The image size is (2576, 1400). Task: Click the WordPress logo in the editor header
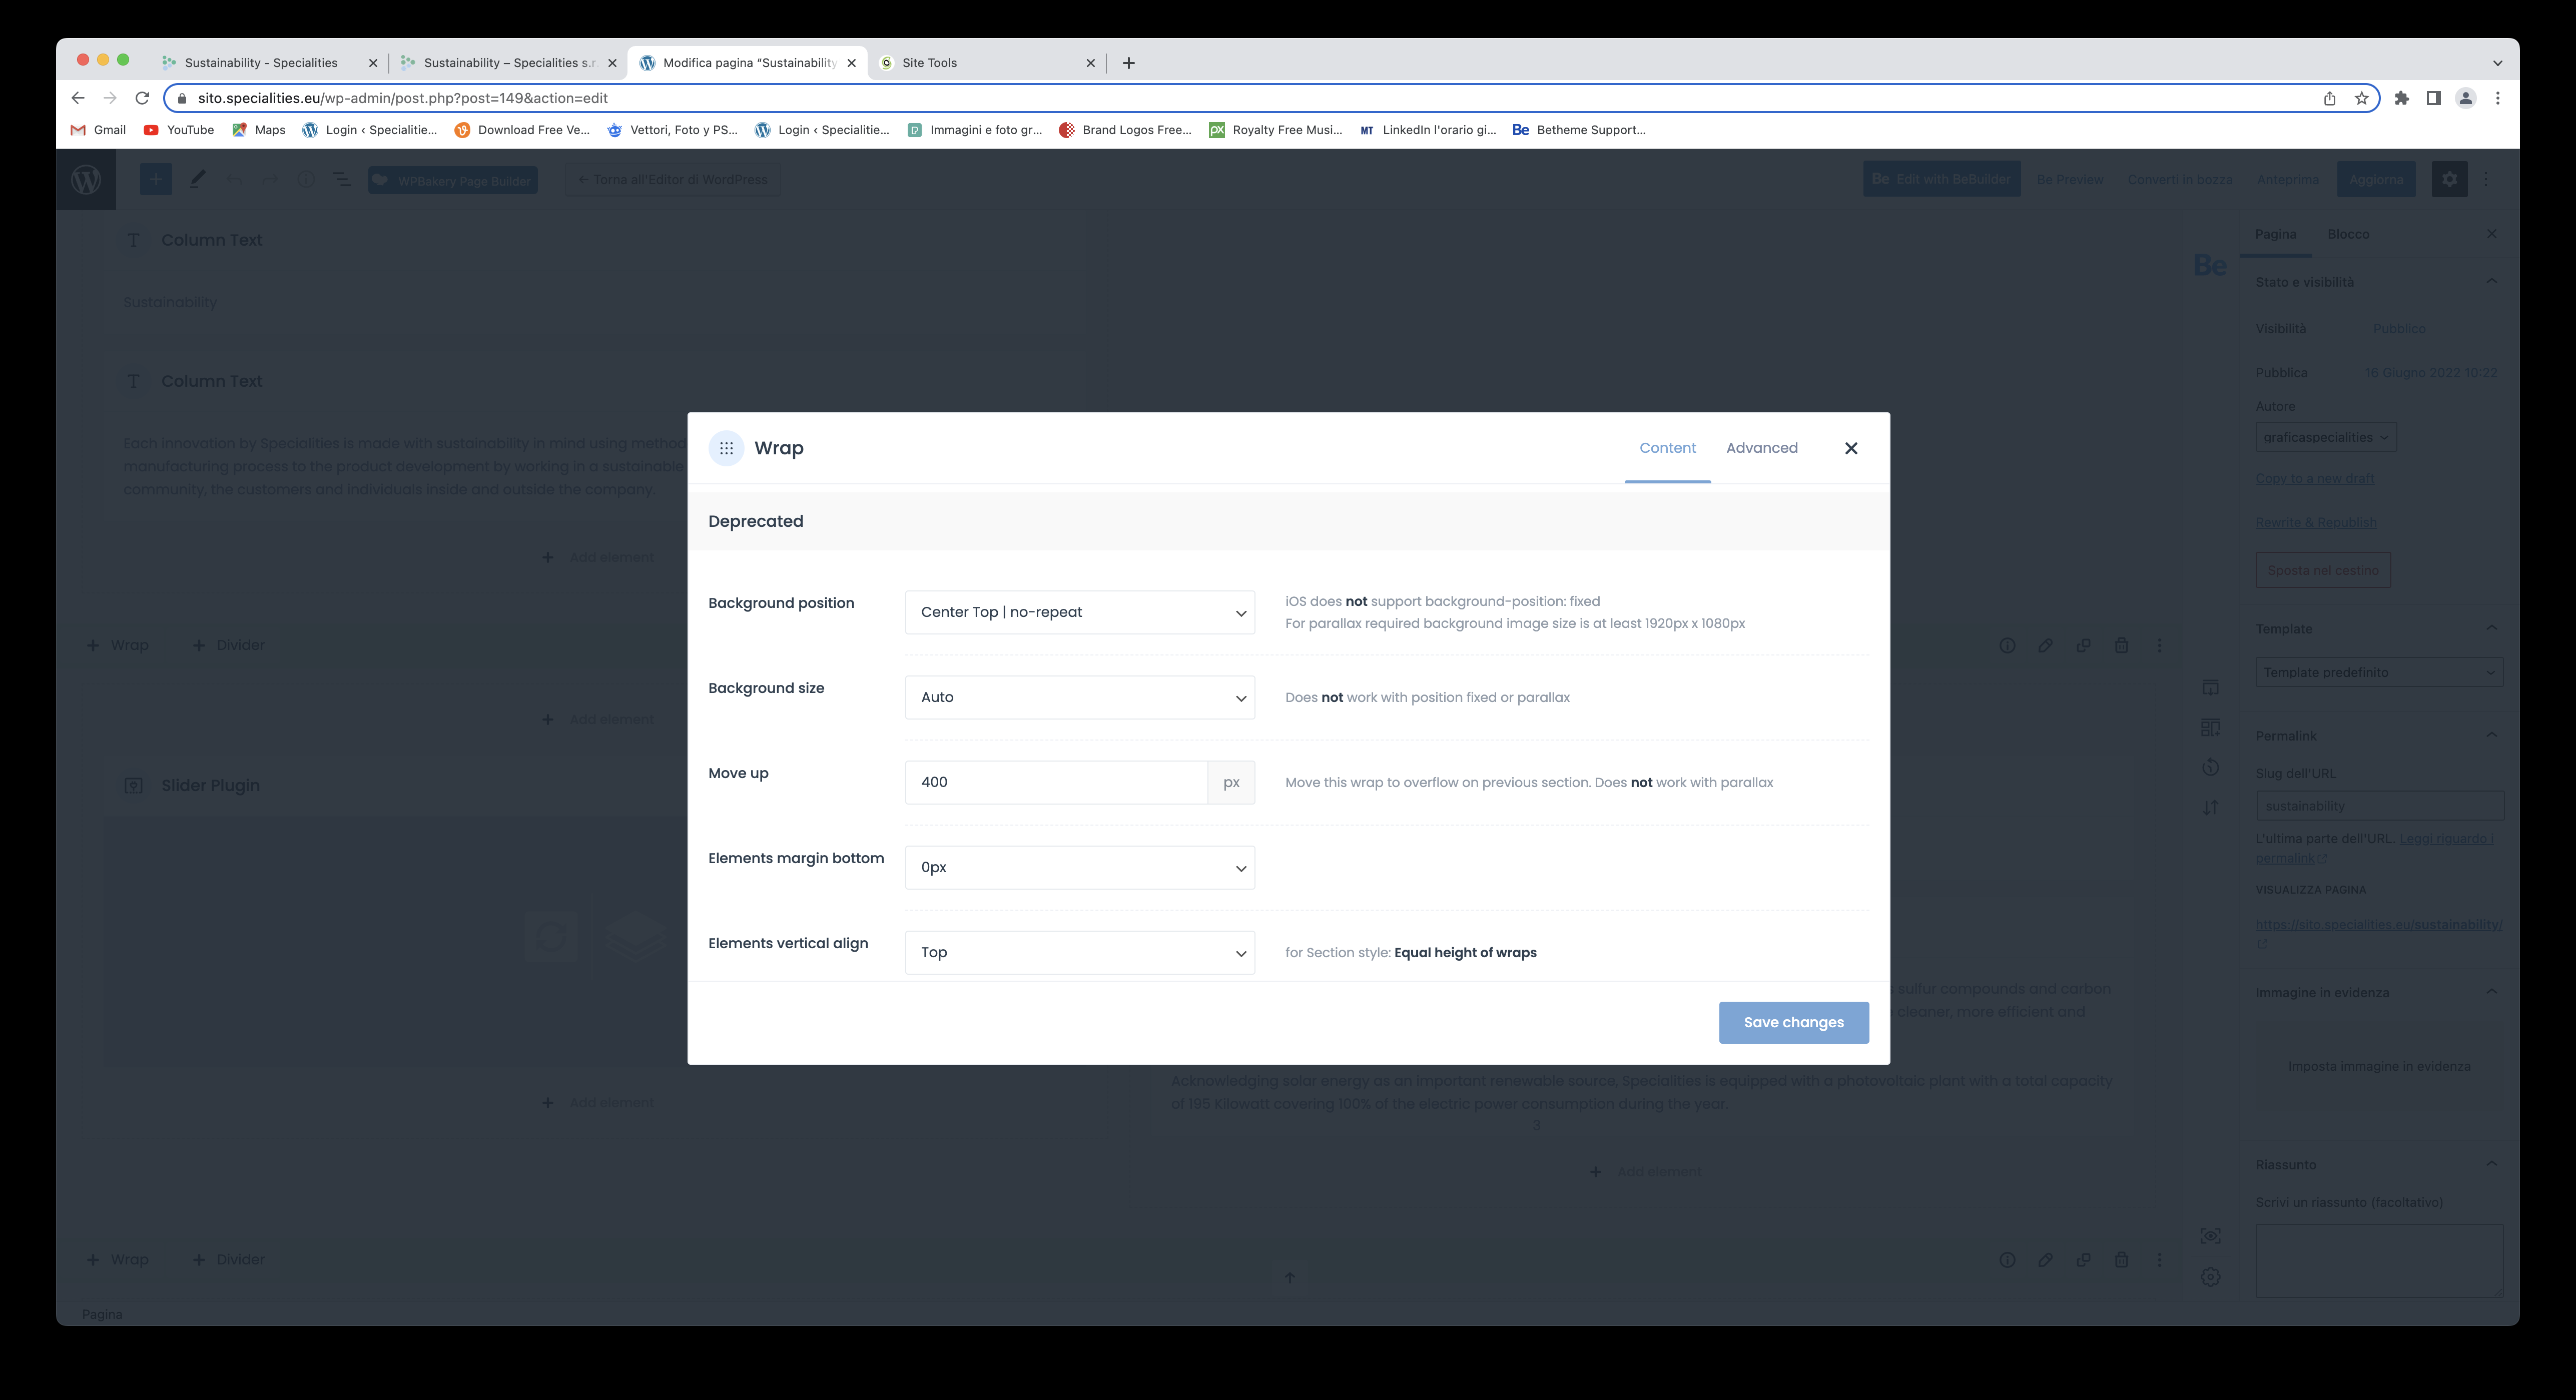pyautogui.click(x=86, y=180)
